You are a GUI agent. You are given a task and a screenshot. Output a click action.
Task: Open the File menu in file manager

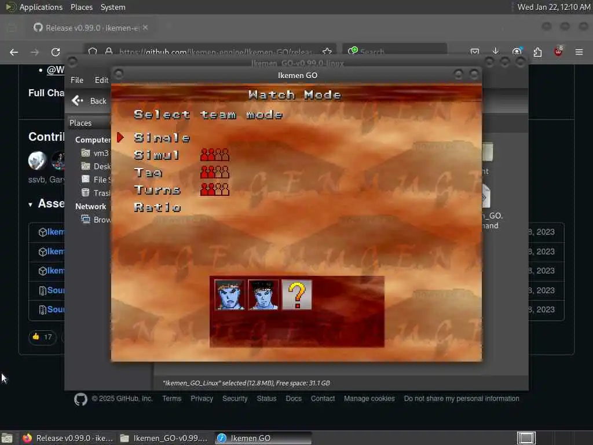(x=77, y=80)
